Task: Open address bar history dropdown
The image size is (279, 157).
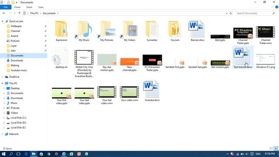Action: pos(227,14)
